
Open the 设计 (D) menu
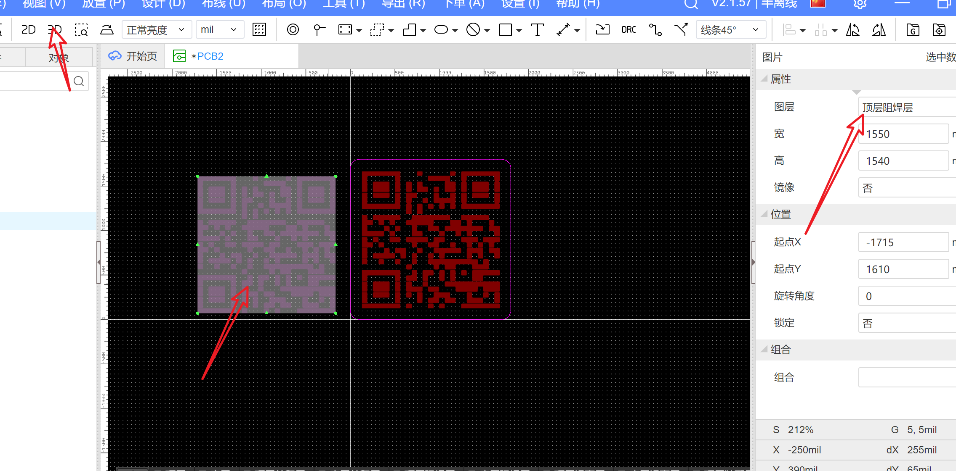[163, 4]
